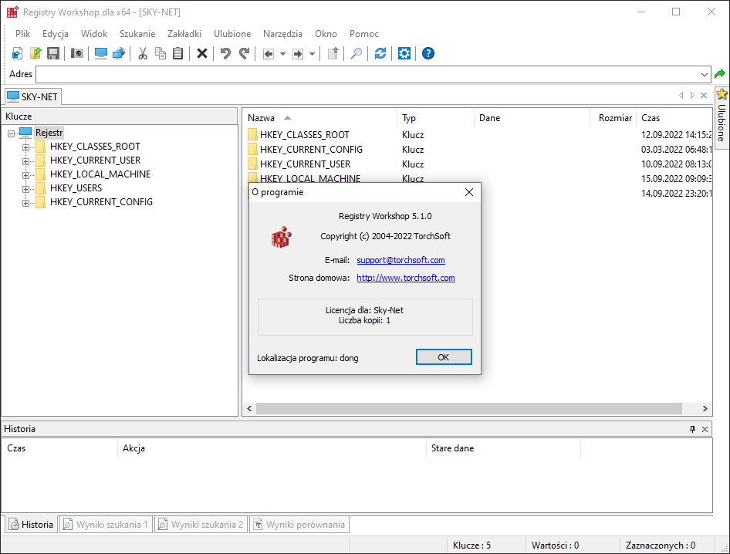The image size is (730, 554).
Task: Open local registry via monitor icon
Action: pyautogui.click(x=101, y=53)
